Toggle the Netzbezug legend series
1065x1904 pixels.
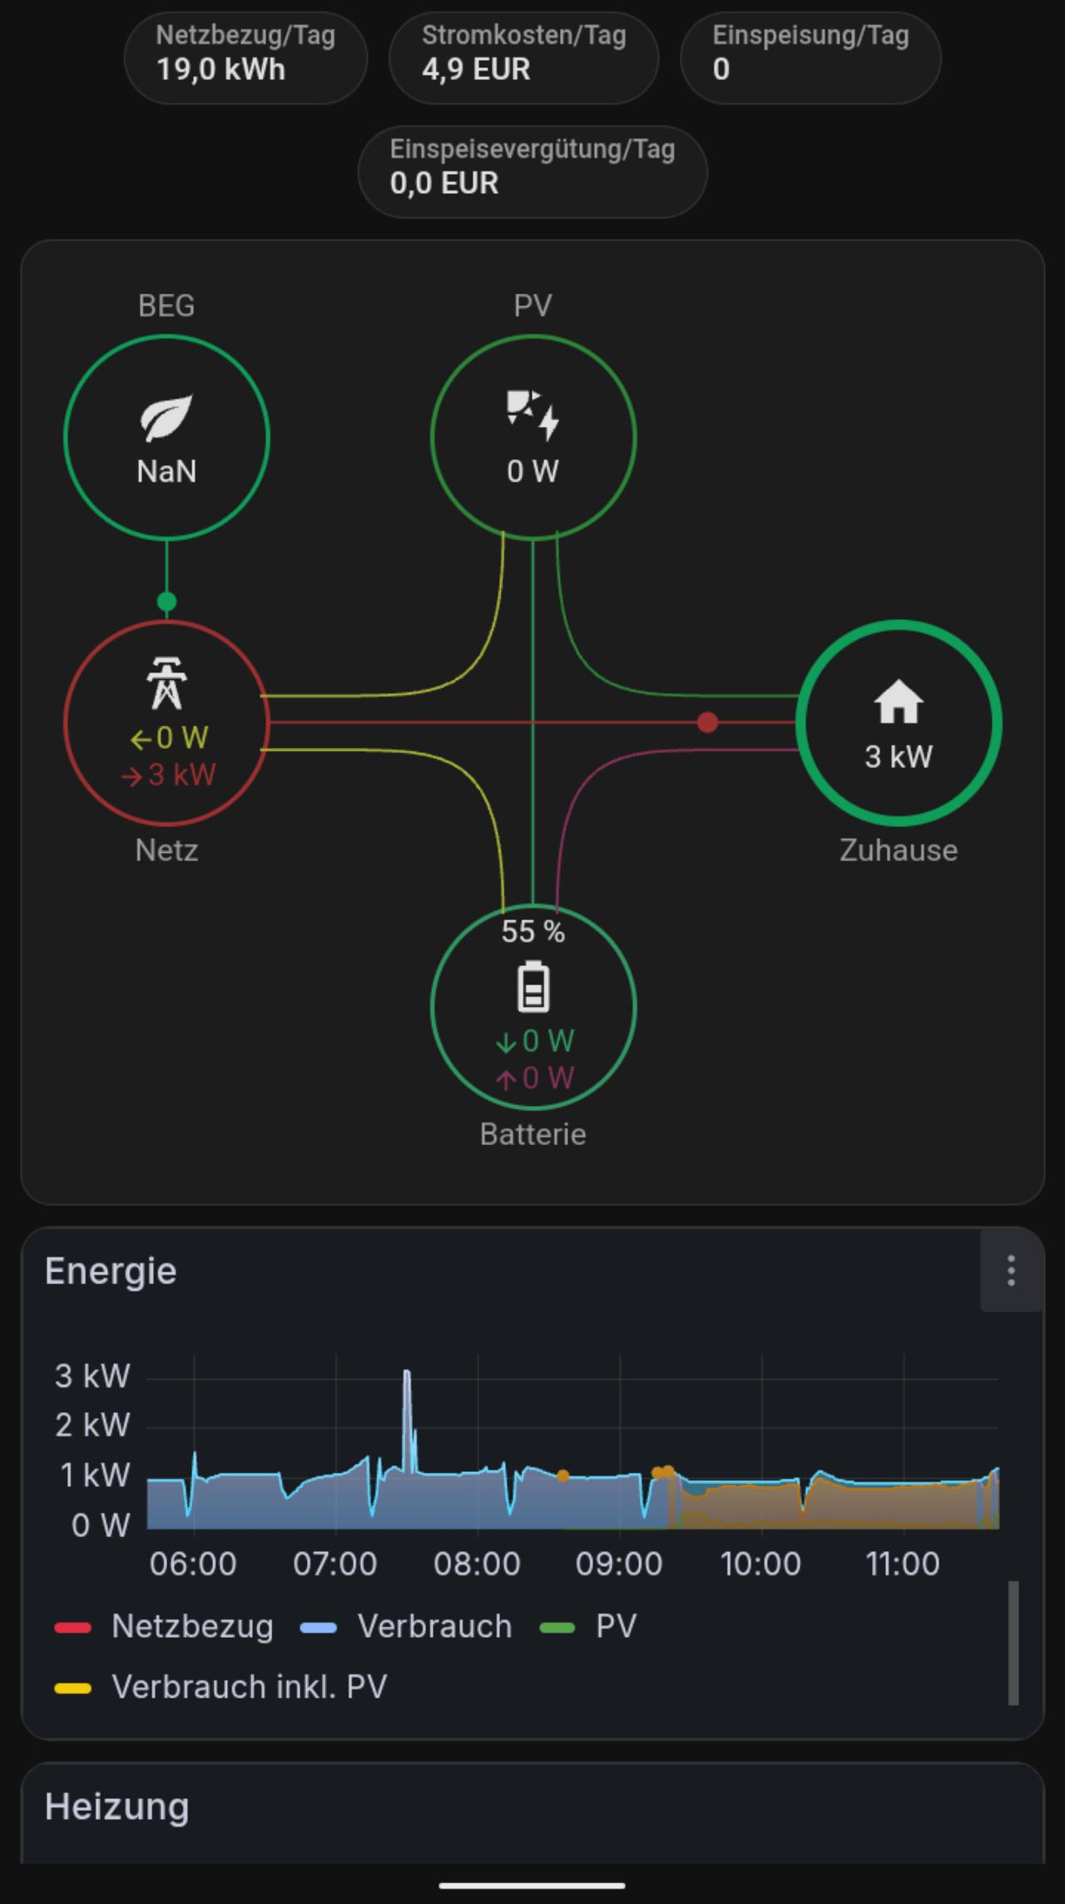tap(164, 1626)
